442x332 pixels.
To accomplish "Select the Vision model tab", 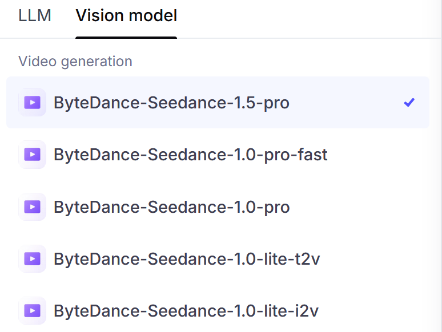I will click(126, 15).
